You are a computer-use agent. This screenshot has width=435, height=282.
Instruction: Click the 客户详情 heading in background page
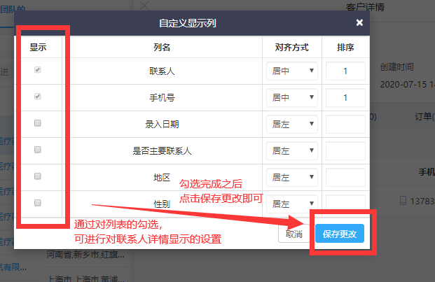(365, 7)
